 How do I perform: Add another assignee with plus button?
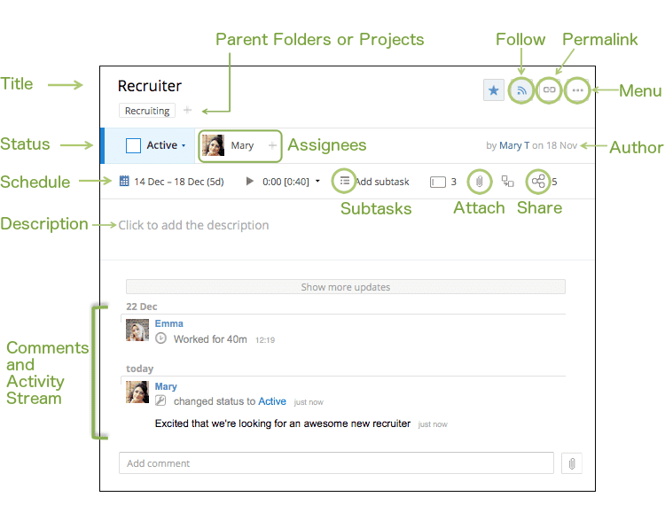point(272,145)
